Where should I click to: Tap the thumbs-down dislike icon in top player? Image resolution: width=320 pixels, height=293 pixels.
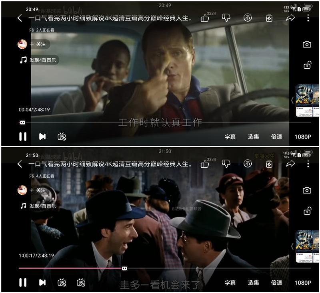226,18
